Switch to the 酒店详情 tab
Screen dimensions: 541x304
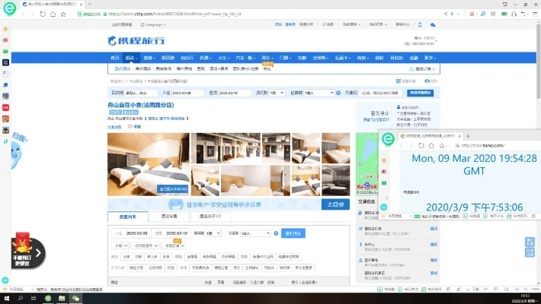coord(169,217)
